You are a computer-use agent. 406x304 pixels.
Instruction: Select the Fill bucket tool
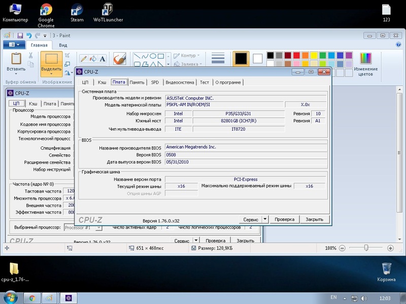click(x=93, y=59)
